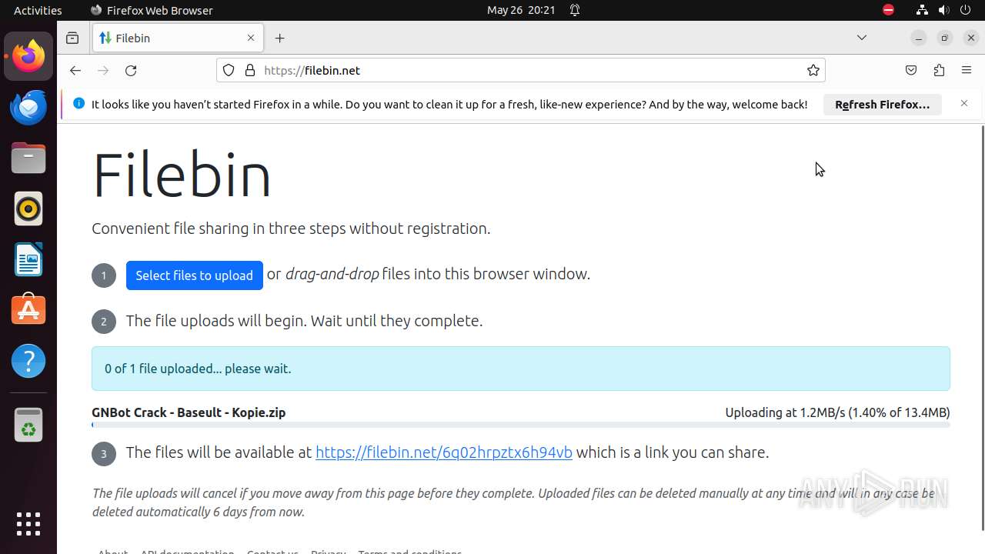Open the Firefox View icon
The image size is (985, 554).
tap(72, 38)
